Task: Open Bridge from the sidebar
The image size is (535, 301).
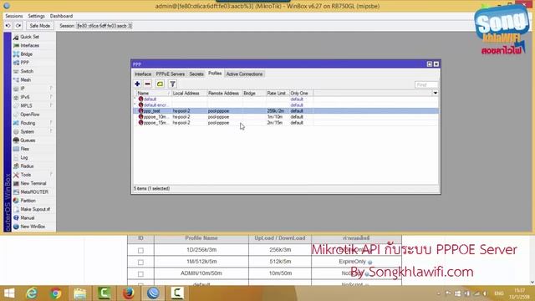Action: coord(26,54)
